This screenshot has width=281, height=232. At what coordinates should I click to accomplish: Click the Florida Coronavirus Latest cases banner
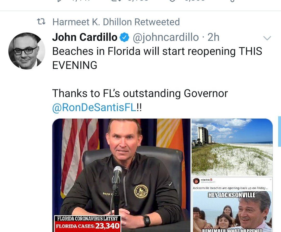pyautogui.click(x=88, y=224)
